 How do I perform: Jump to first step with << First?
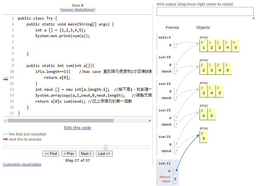(x=51, y=154)
